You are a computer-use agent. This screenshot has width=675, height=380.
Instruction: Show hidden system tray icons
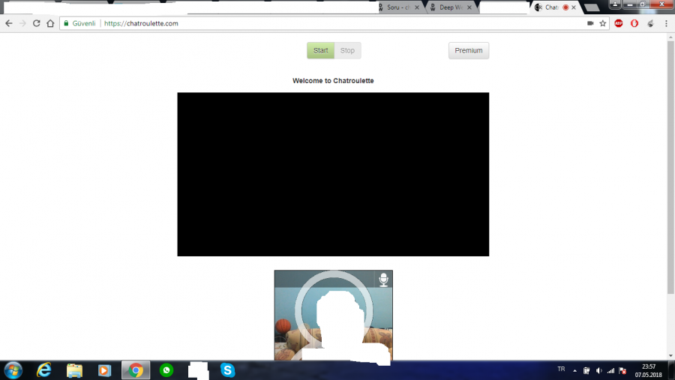click(x=574, y=370)
